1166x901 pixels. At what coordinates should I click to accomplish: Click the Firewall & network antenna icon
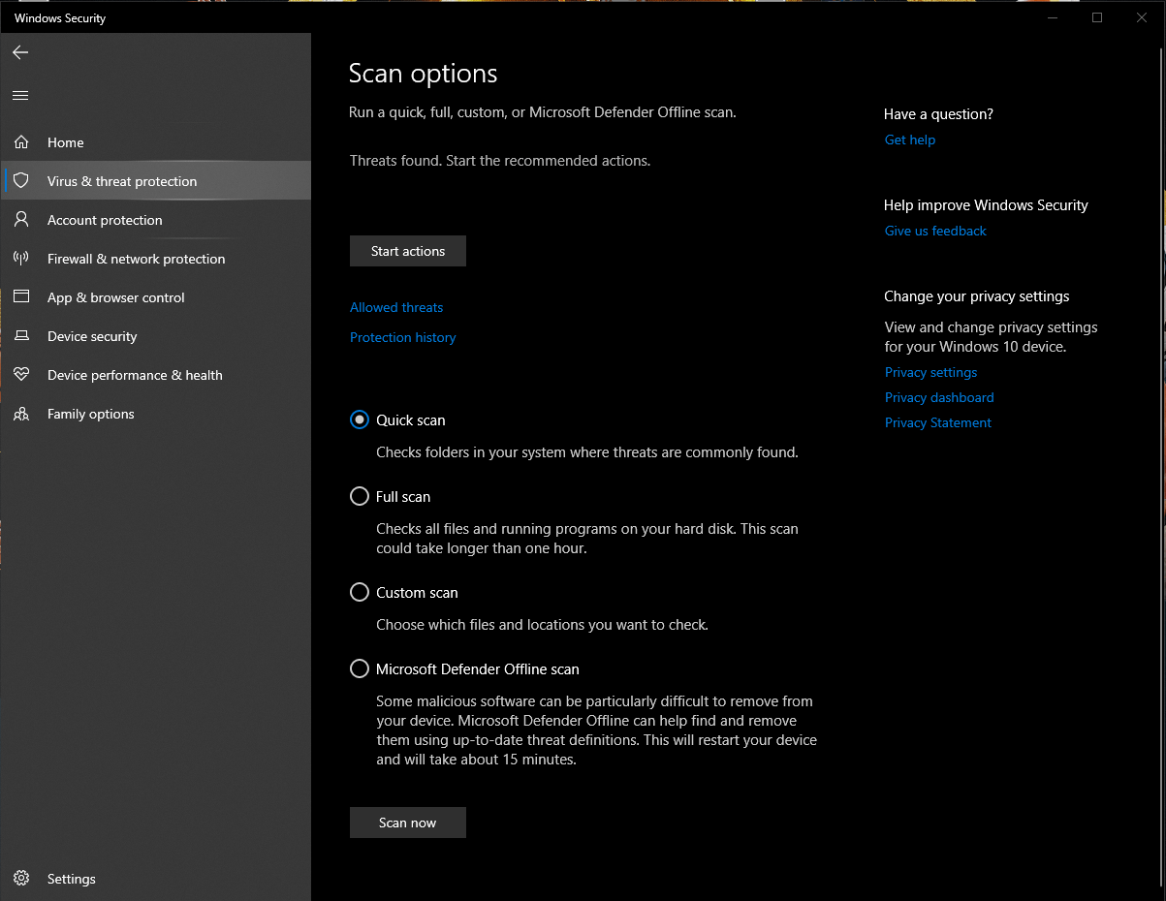click(x=21, y=259)
